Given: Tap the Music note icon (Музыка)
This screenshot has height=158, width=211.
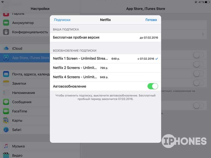Looking at the screenshot, I should click(x=6, y=146).
